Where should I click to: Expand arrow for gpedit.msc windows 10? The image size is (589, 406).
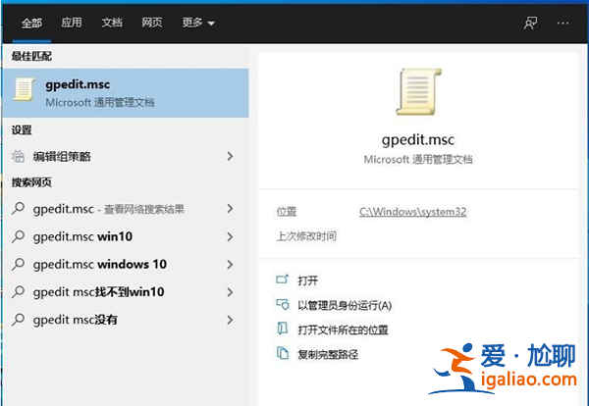click(x=230, y=265)
